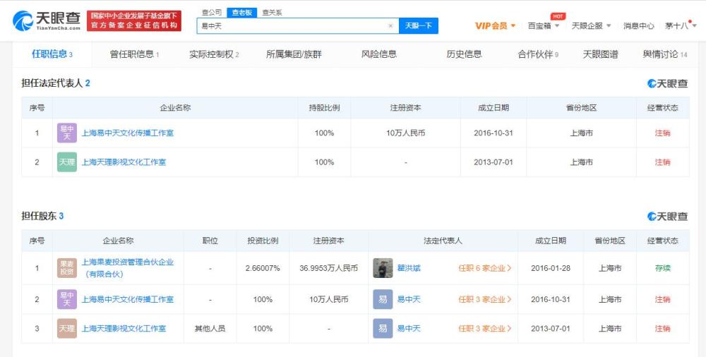This screenshot has height=357, width=706.
Task: Open the 实际控制权 tab
Action: click(214, 54)
